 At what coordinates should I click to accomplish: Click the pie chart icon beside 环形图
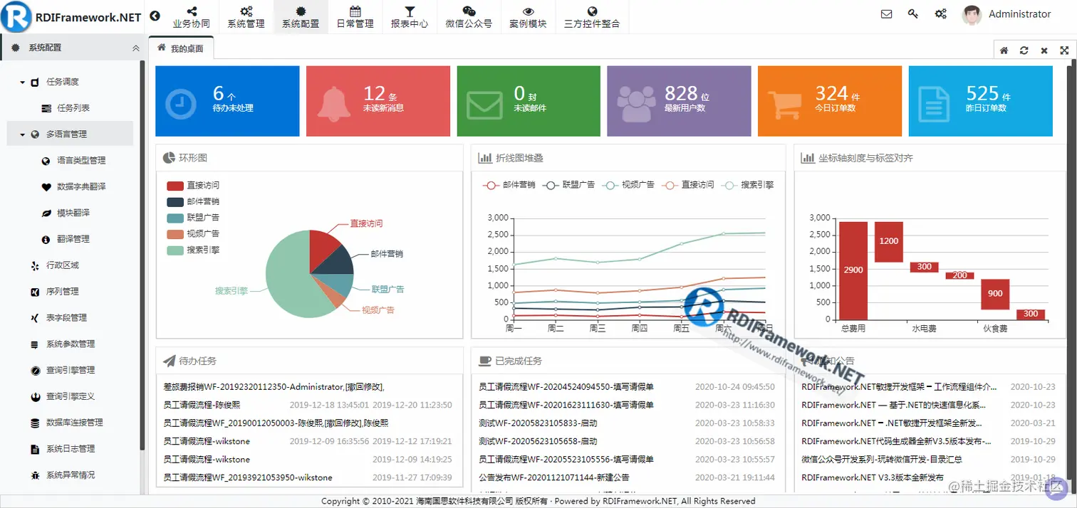pyautogui.click(x=169, y=158)
